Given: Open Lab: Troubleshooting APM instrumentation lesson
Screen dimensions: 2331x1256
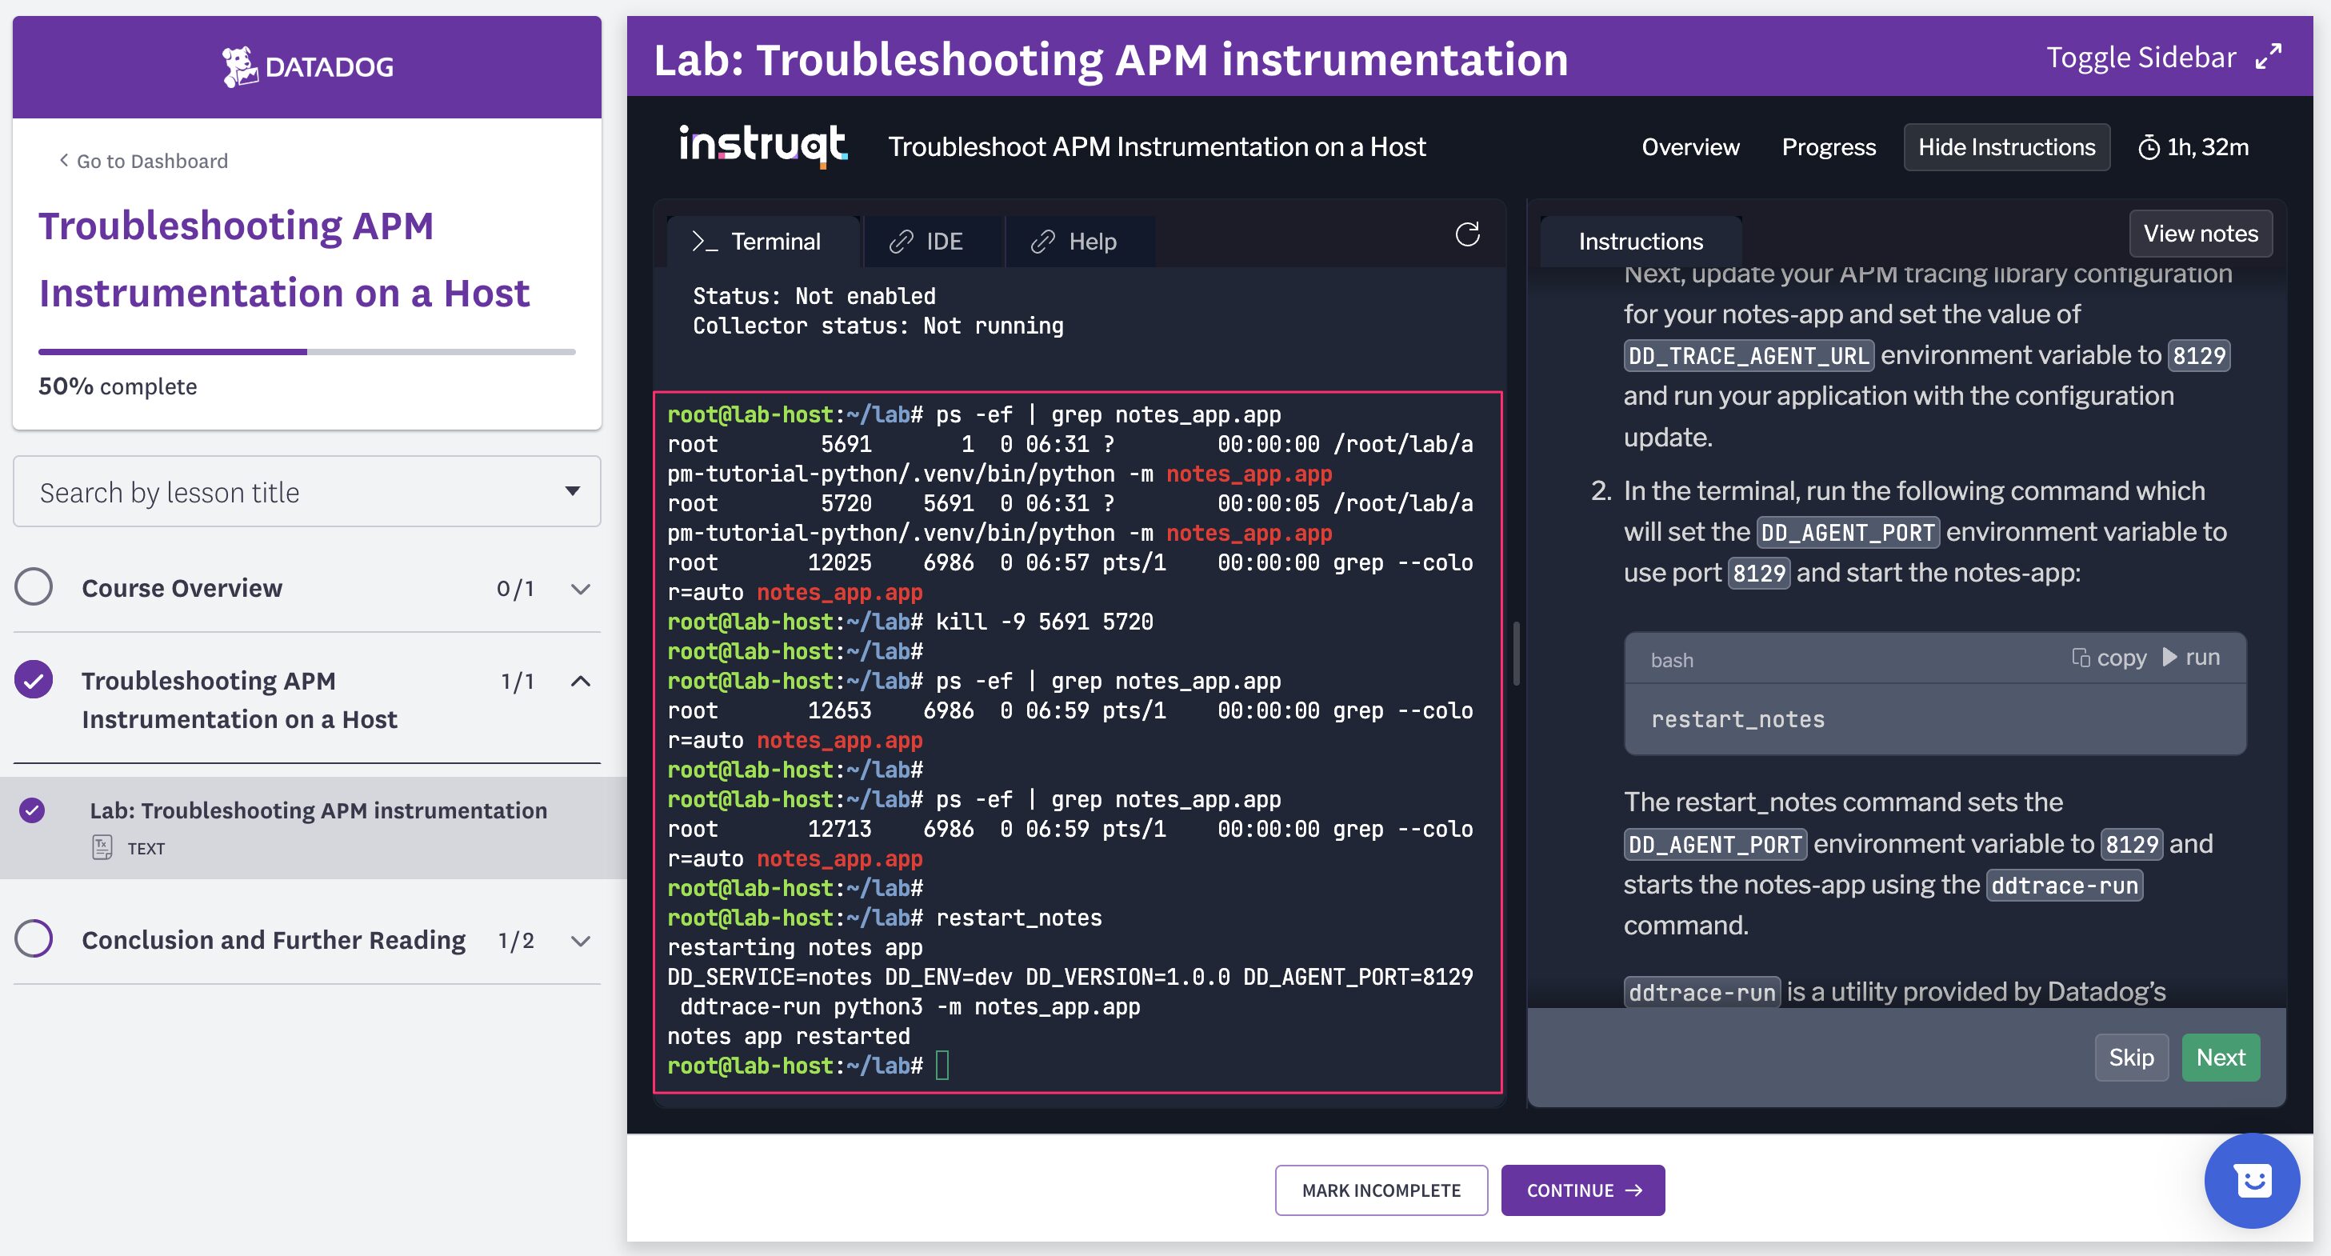Looking at the screenshot, I should [318, 810].
